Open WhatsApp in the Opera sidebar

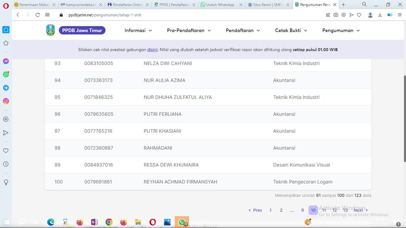pyautogui.click(x=6, y=74)
